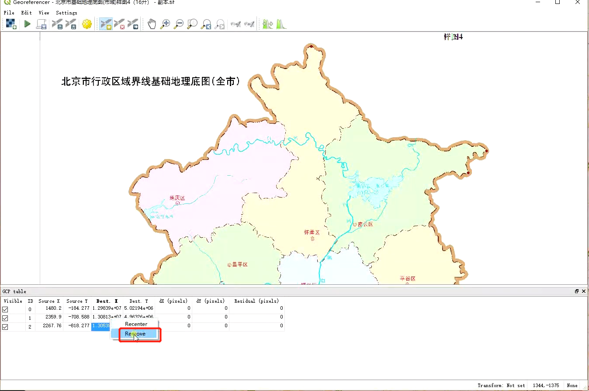Open the Edit menu
589x391 pixels.
27,13
